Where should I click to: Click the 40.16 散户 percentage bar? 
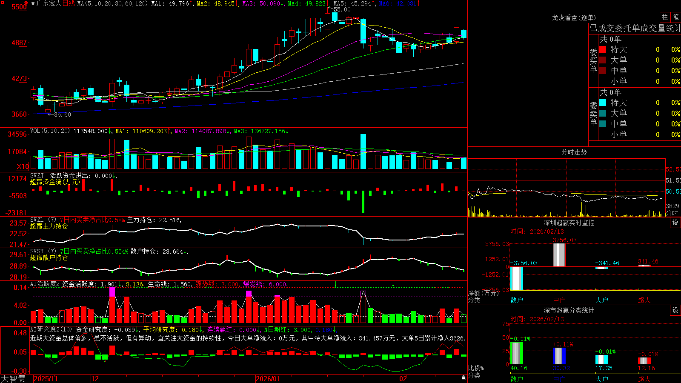517,353
